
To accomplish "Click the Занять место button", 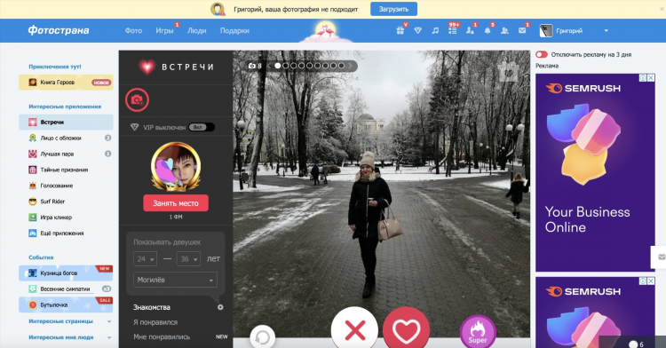I will pos(176,203).
